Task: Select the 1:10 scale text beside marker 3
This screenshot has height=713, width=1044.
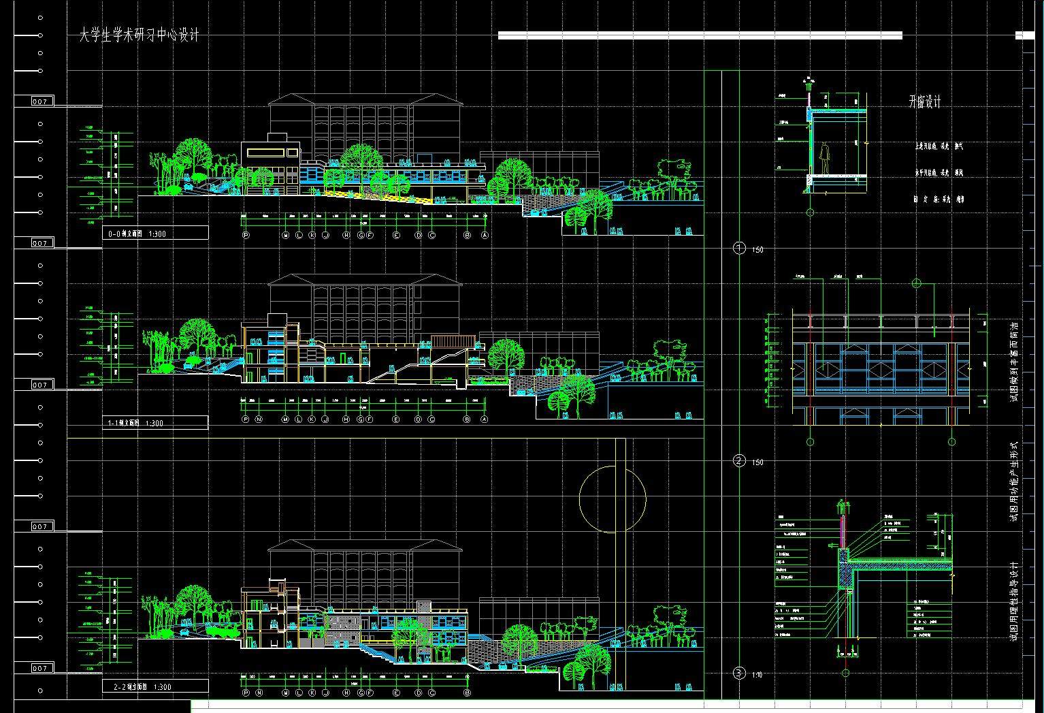Action: pos(757,674)
